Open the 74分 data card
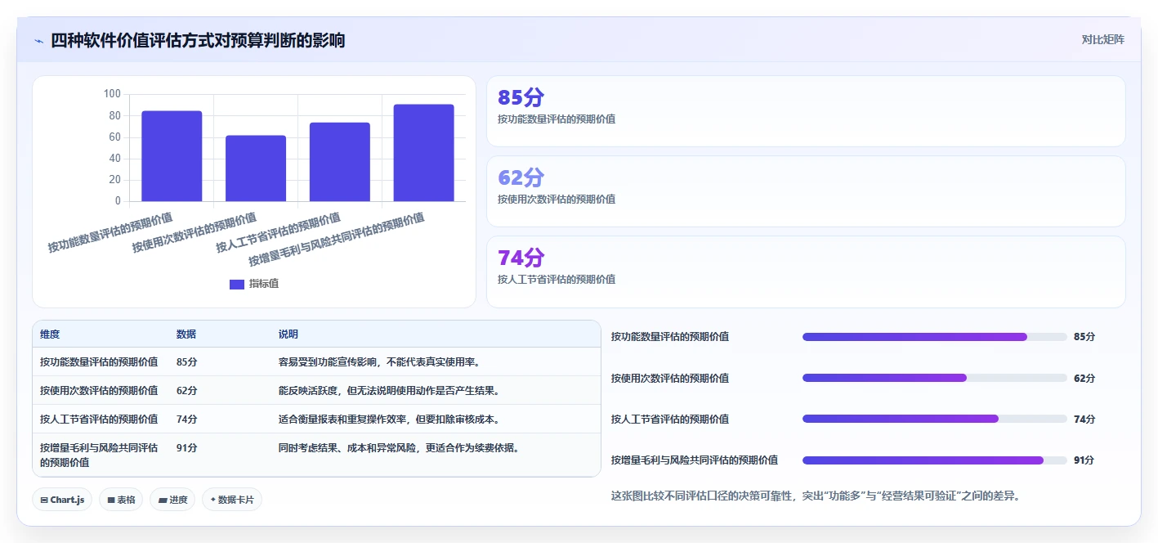 806,271
